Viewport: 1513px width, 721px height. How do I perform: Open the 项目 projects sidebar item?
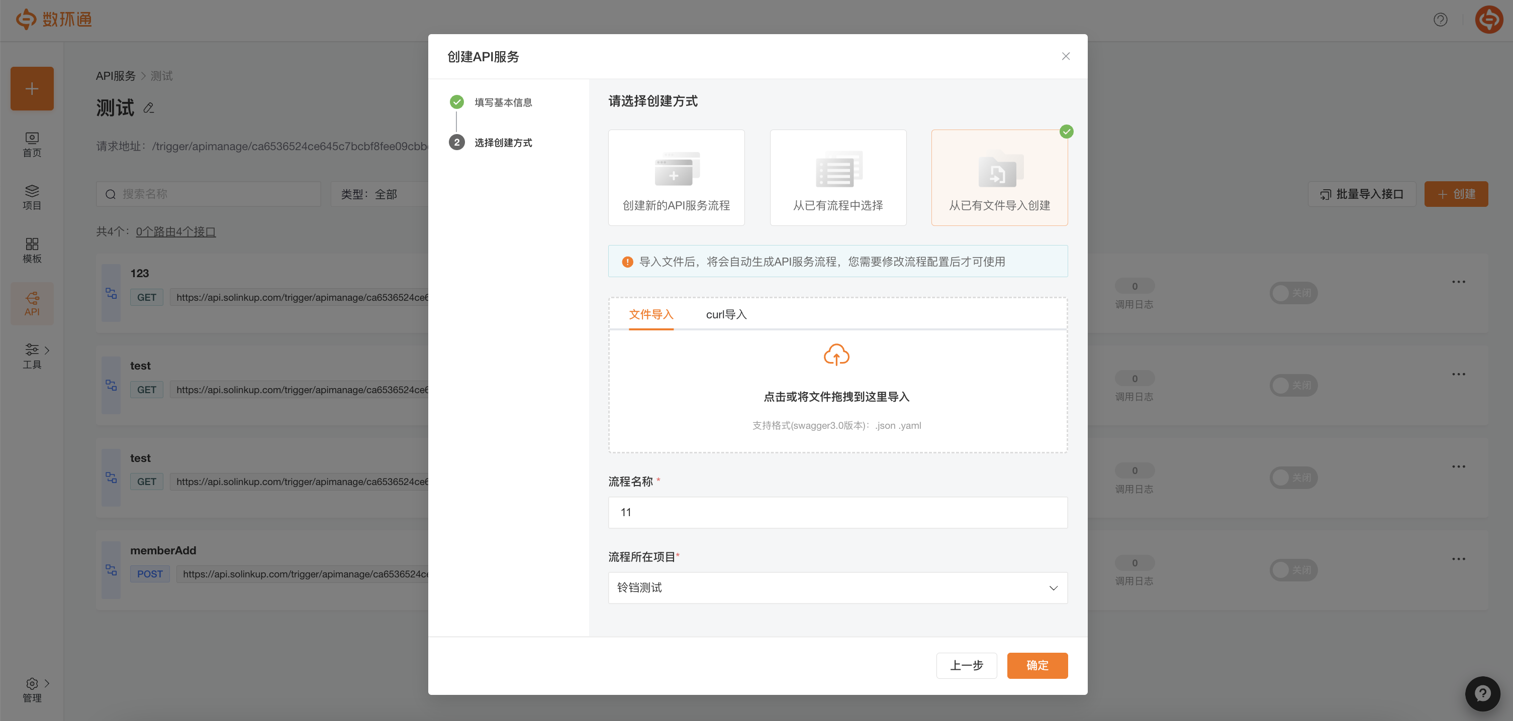[32, 197]
